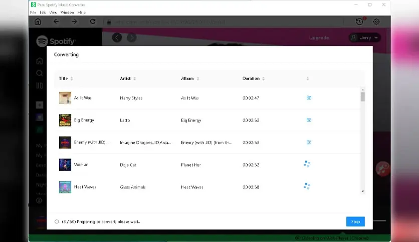
Task: Open the File menu
Action: (33, 12)
